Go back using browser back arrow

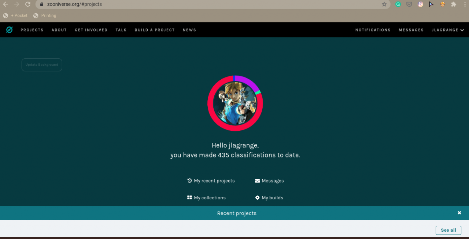pos(5,4)
